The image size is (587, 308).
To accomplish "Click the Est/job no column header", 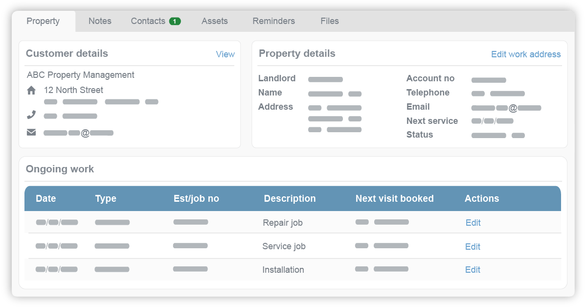I will point(196,199).
